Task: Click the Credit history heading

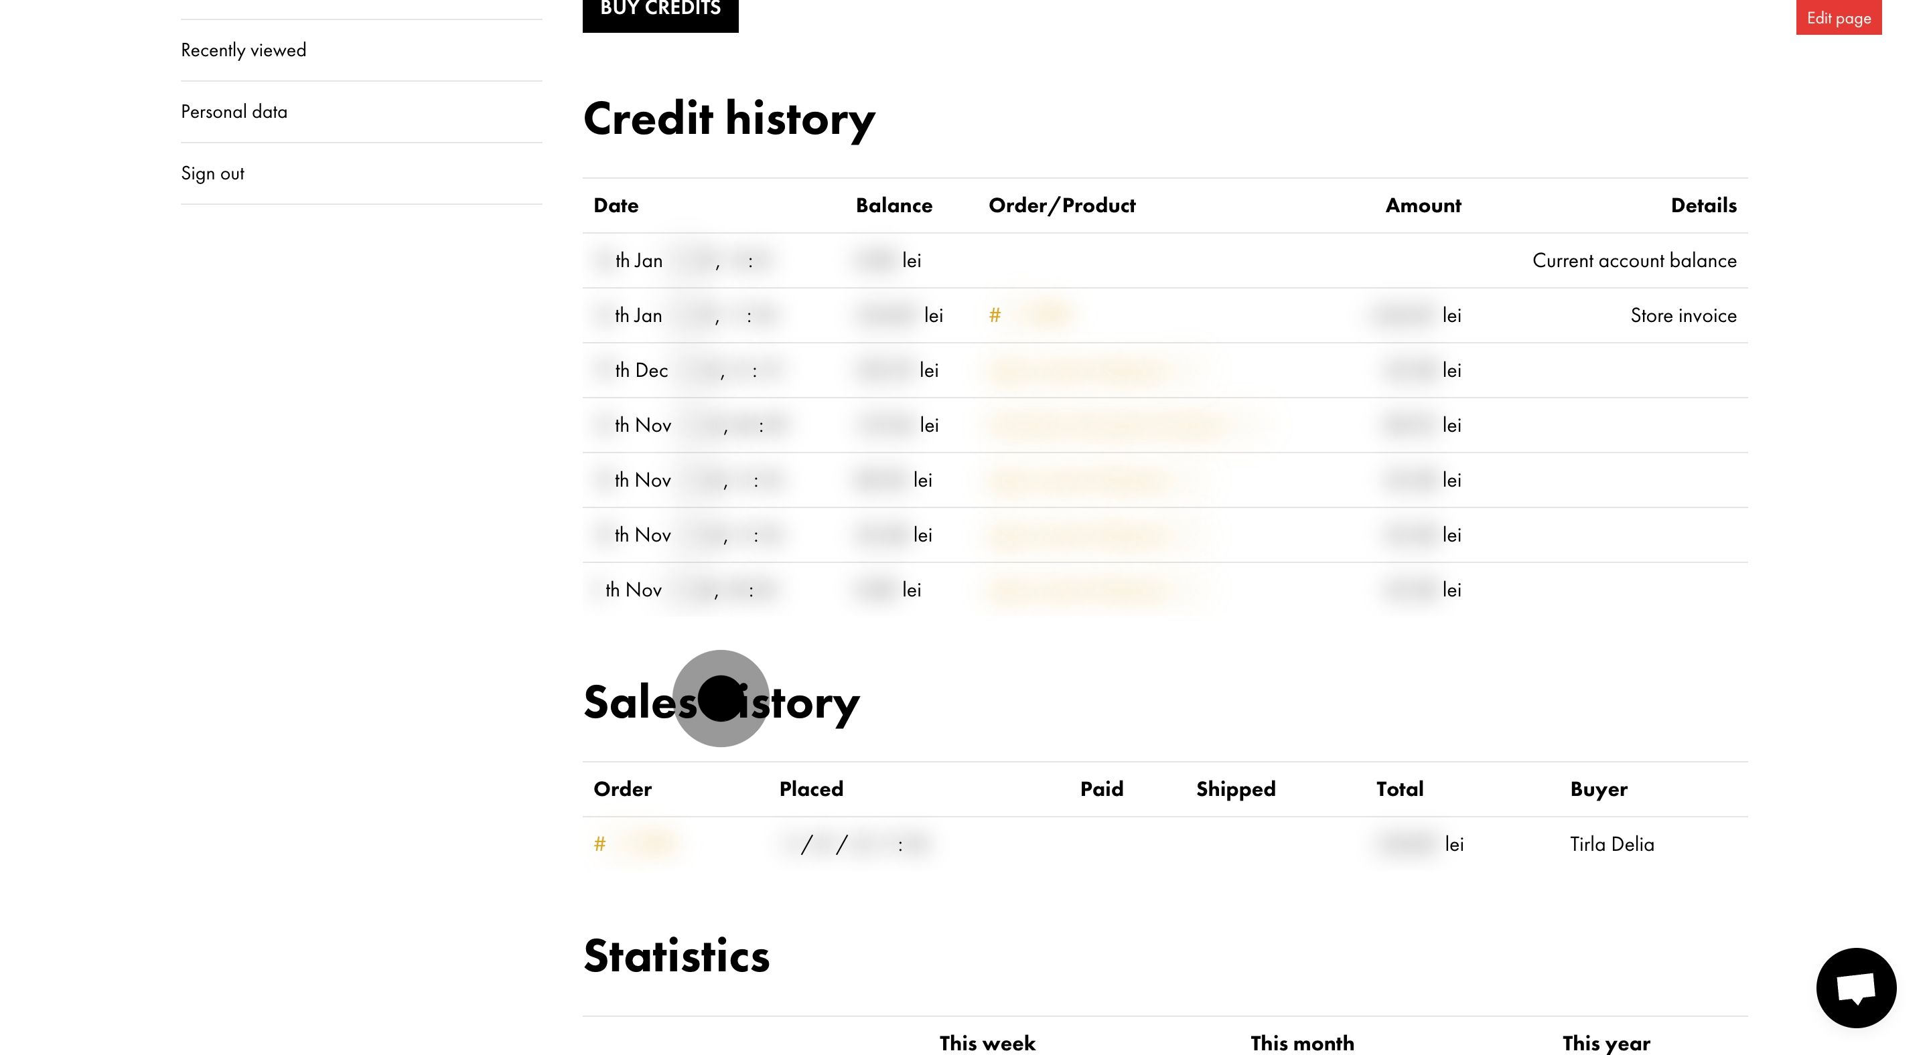Action: (x=728, y=119)
